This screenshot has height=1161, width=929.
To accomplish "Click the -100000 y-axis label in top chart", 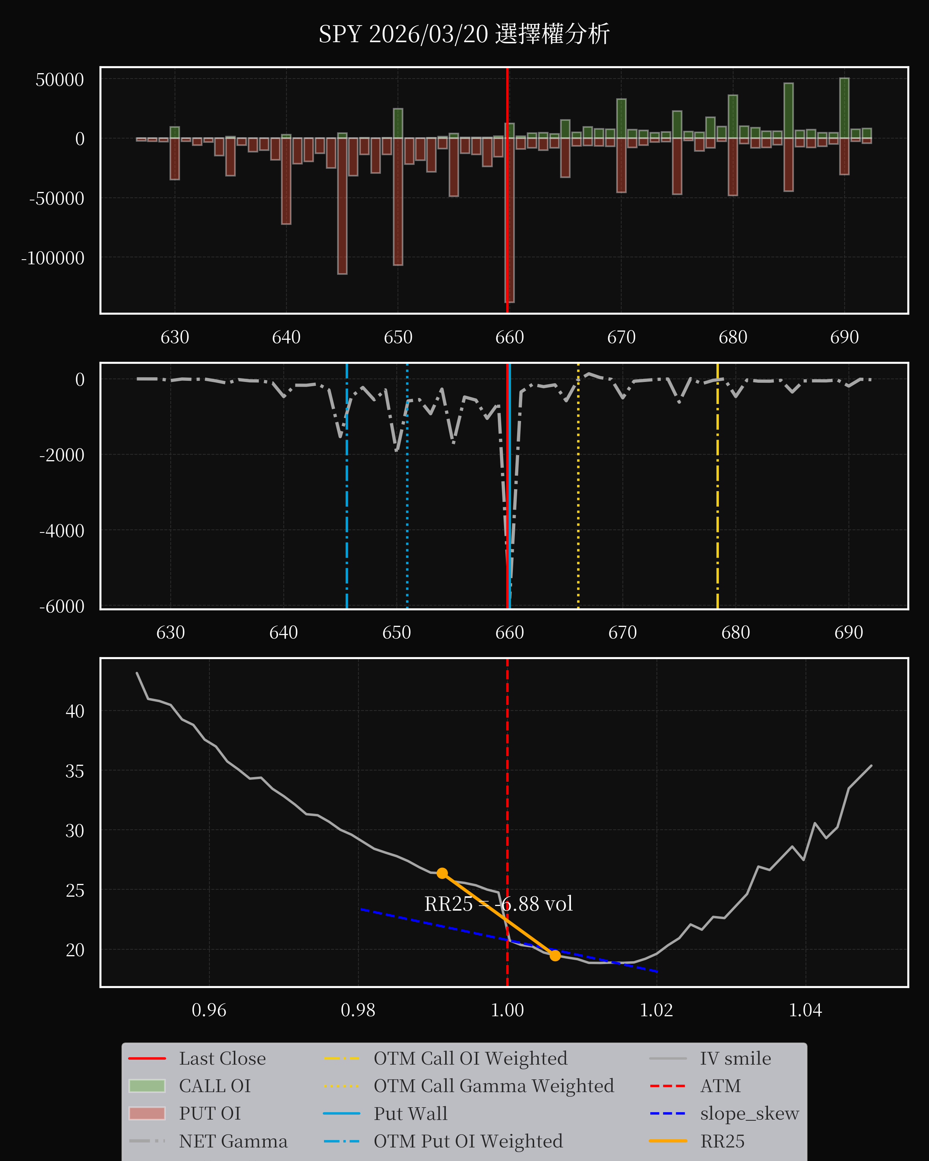I will point(53,258).
